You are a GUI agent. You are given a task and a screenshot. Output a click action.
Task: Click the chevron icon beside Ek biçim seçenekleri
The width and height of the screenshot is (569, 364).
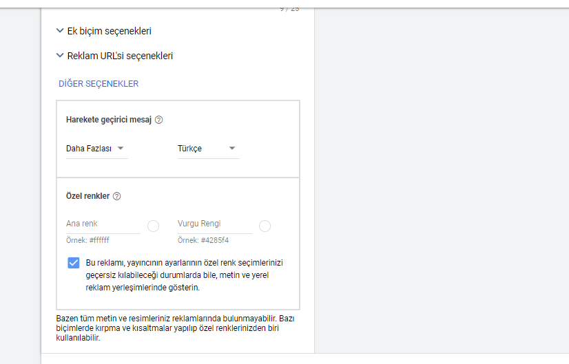[x=61, y=31]
